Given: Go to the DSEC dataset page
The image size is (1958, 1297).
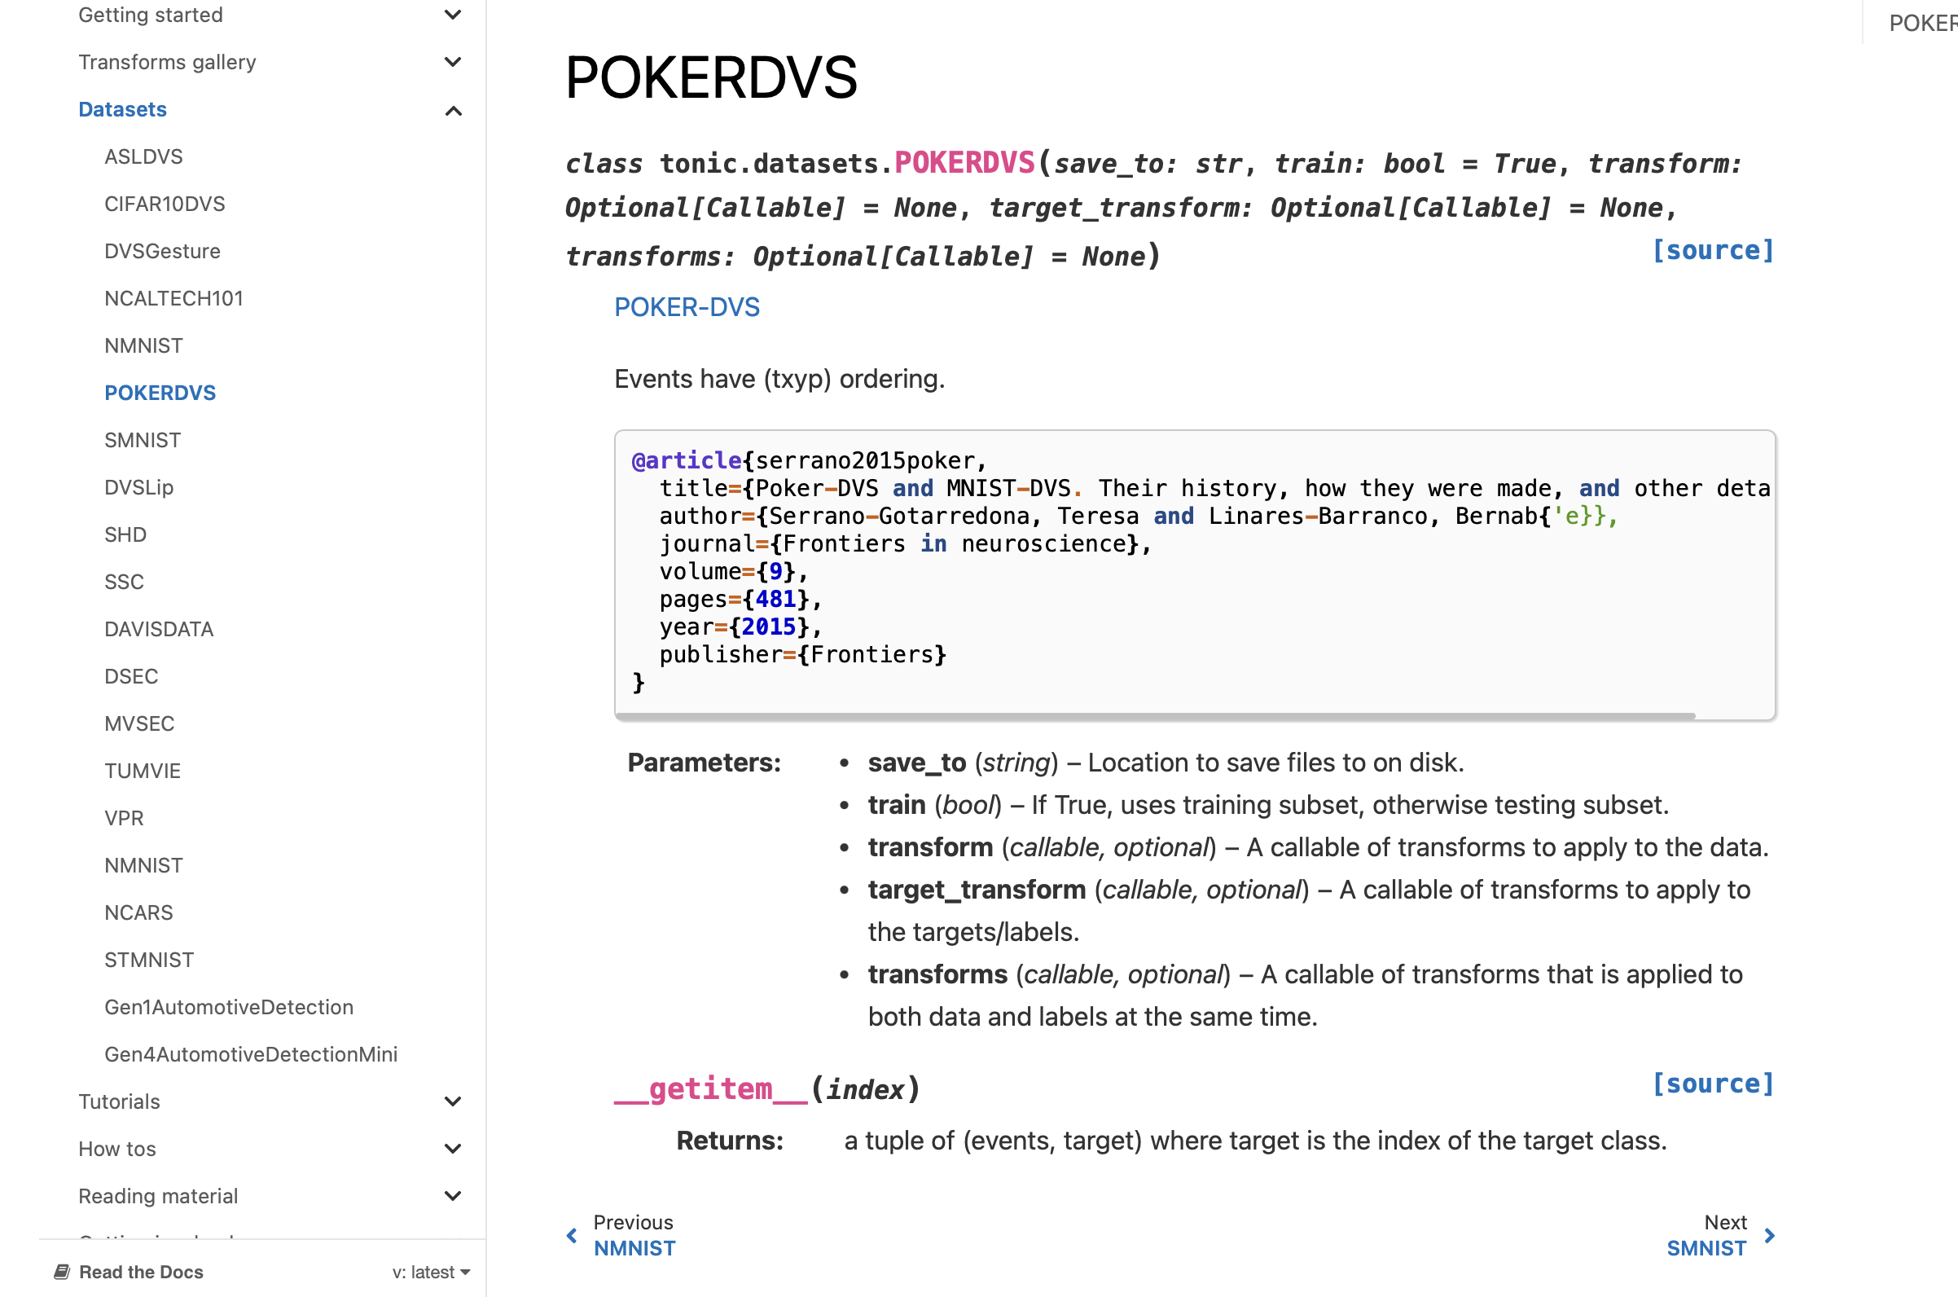Looking at the screenshot, I should coord(130,676).
